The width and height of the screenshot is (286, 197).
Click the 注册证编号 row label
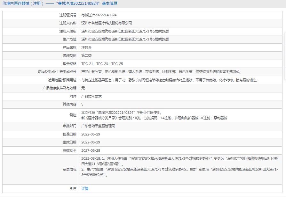tap(68, 15)
